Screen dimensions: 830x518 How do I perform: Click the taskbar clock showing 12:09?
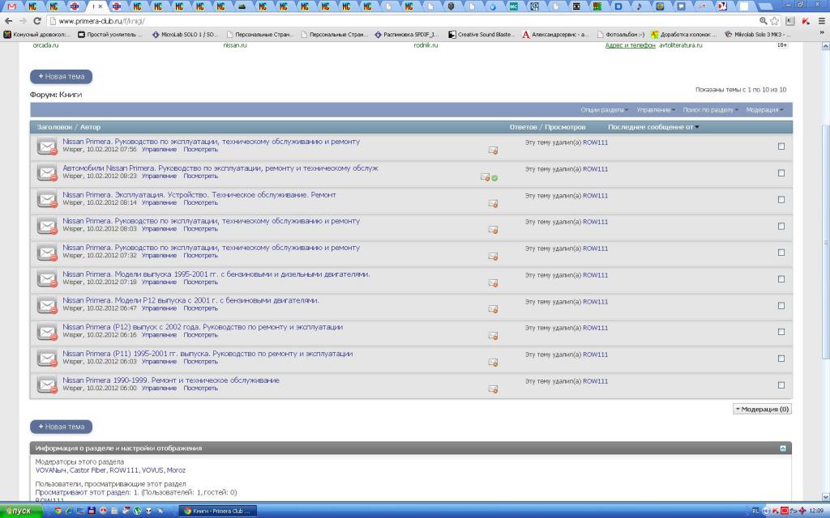(816, 512)
